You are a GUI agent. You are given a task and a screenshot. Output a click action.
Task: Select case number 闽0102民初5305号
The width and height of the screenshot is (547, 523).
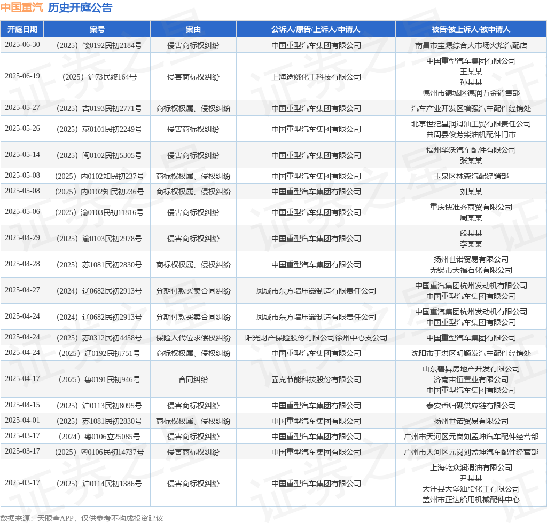pos(99,155)
